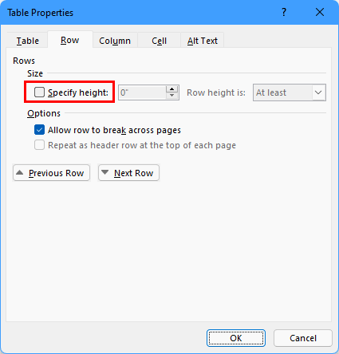Screen dimensions: 339x354
Task: Open the Column tab
Action: click(115, 41)
